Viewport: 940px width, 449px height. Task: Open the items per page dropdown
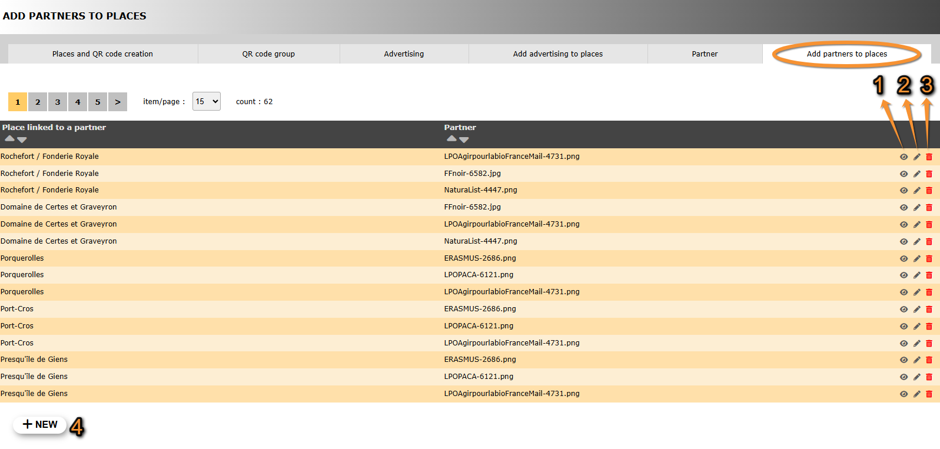coord(206,101)
